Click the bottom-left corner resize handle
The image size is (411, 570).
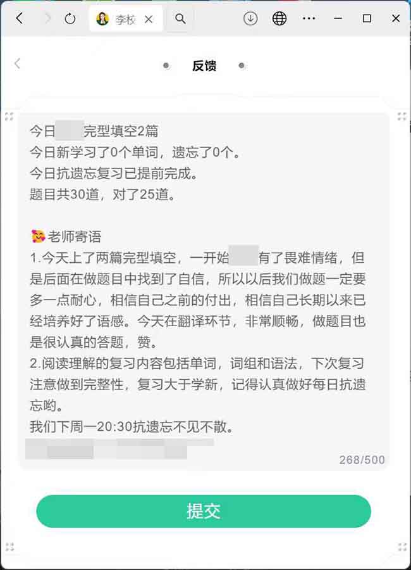click(x=10, y=547)
